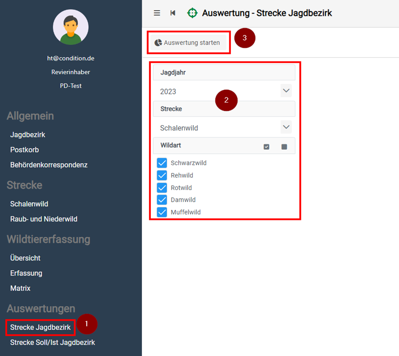This screenshot has width=399, height=356.
Task: Navigate to Raub- und Niederwild
Action: (x=43, y=219)
